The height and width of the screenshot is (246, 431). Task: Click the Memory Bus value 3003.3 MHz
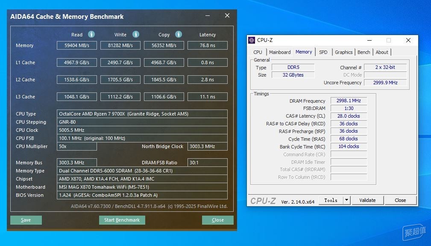(77, 163)
